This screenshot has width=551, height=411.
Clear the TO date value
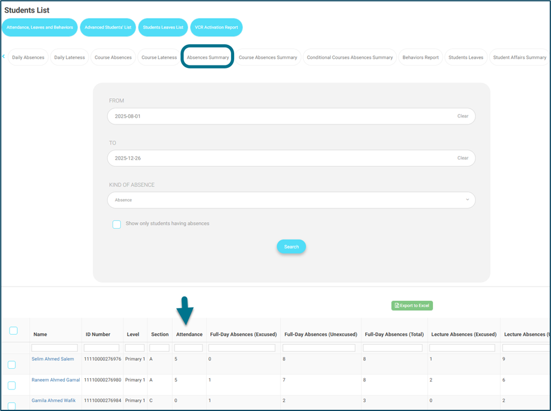462,158
